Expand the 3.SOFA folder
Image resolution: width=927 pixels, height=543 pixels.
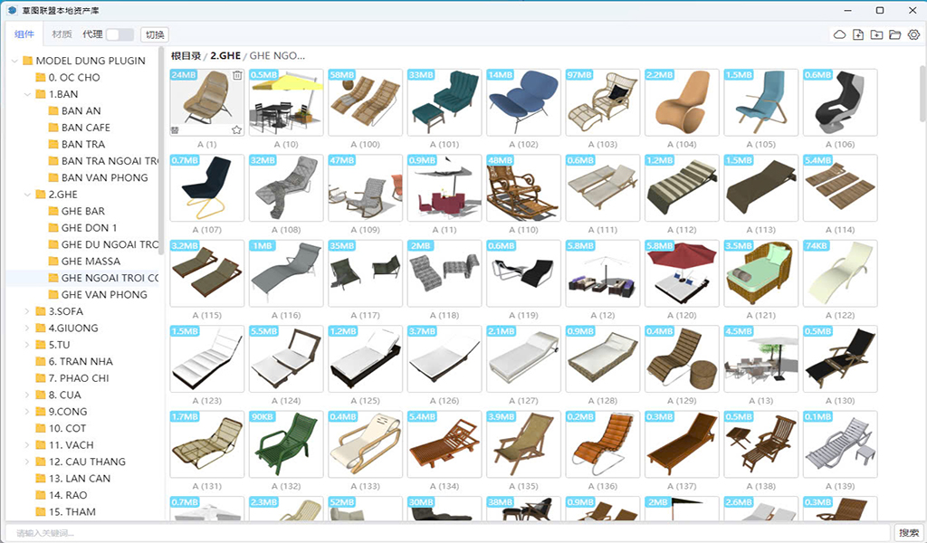coord(27,311)
